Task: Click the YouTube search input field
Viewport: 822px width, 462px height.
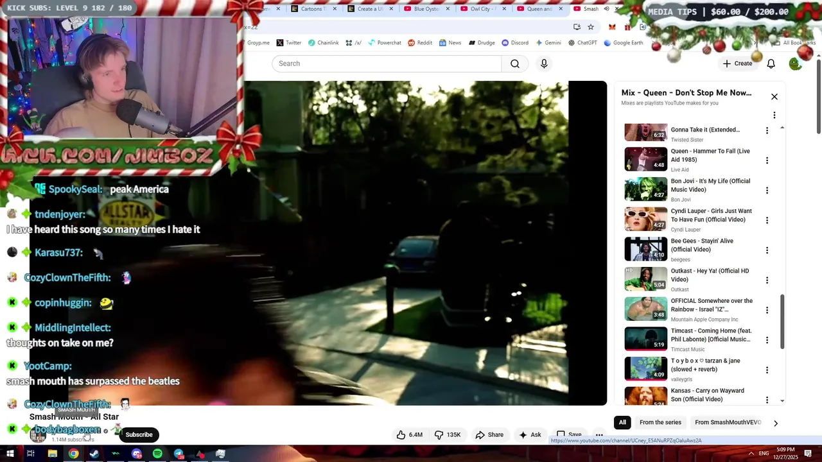Action: pyautogui.click(x=387, y=64)
